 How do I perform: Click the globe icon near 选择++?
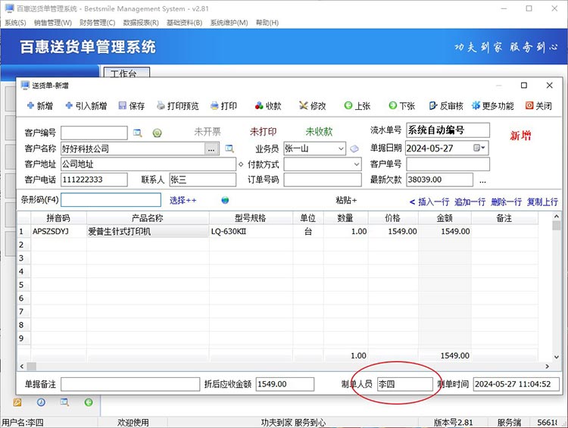[225, 200]
